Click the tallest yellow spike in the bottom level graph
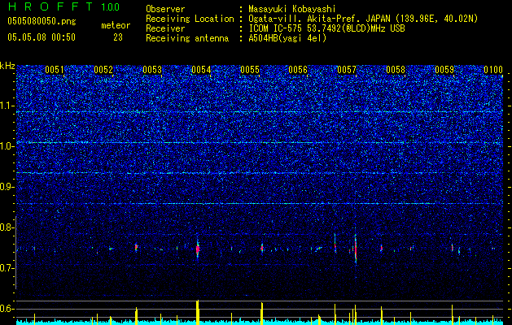Viewport: 512px width, 325px height. coord(197,312)
